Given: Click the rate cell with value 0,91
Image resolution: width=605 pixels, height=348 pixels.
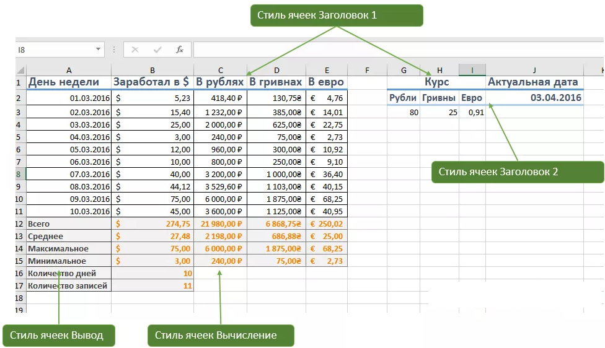Looking at the screenshot, I should coord(472,112).
